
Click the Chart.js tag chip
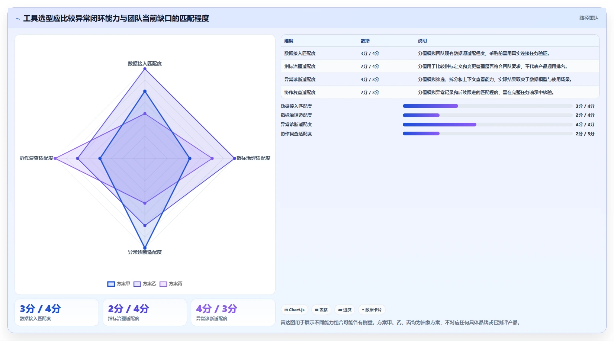(x=295, y=310)
